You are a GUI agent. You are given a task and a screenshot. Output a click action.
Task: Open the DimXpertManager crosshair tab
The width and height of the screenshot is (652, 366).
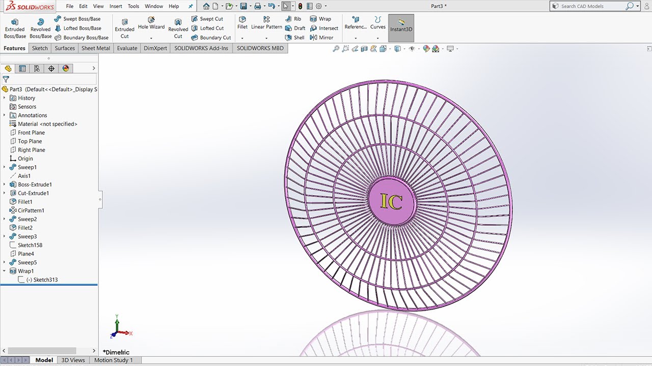tap(51, 68)
